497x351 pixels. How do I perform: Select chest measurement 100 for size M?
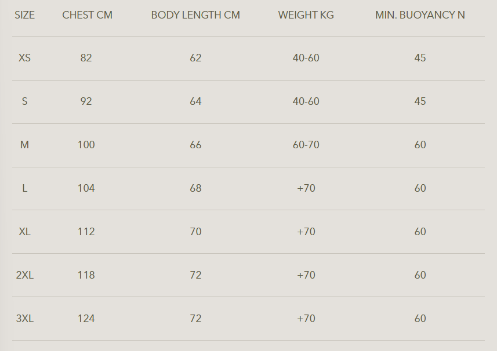tap(86, 145)
